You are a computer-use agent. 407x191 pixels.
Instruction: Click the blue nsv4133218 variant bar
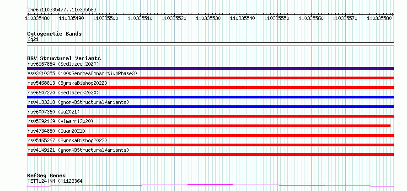coord(210,107)
